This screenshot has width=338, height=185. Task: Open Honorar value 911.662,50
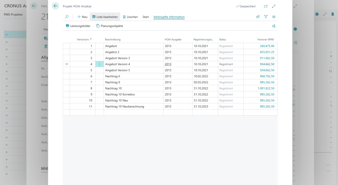[x=267, y=58]
